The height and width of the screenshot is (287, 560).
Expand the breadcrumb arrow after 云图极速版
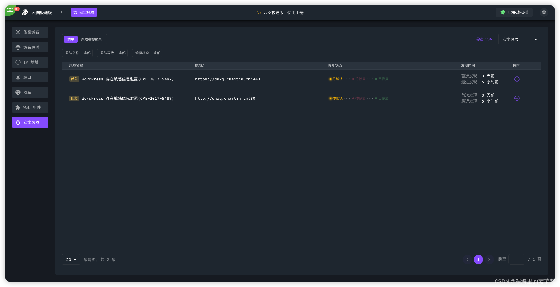pos(61,12)
